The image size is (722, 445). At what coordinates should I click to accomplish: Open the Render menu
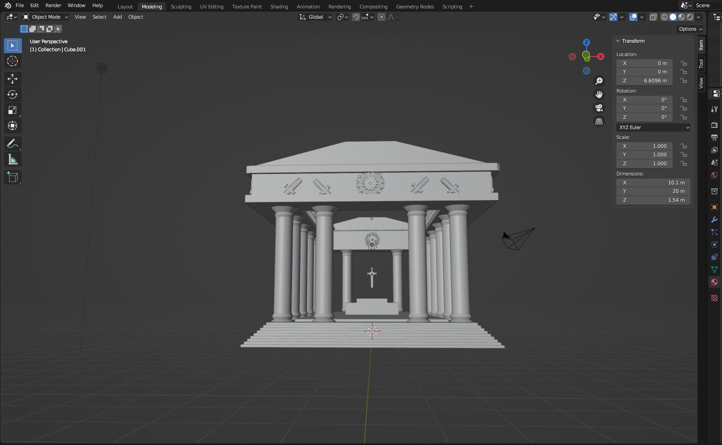click(x=53, y=5)
